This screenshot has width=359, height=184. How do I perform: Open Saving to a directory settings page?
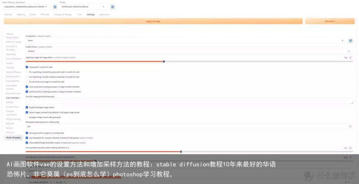click(x=11, y=48)
